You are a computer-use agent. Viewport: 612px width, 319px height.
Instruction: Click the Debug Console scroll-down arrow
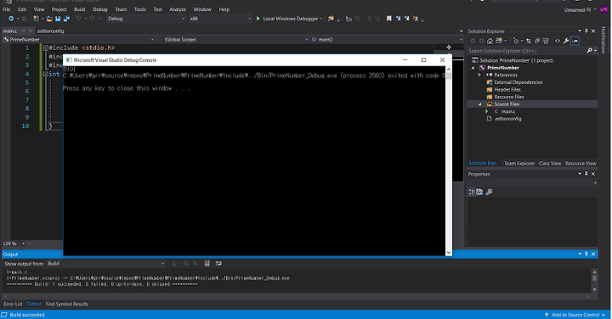click(x=449, y=252)
